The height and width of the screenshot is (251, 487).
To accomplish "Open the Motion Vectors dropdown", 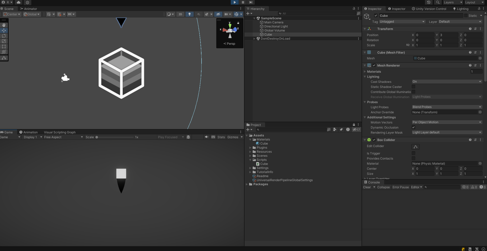I will (447, 122).
